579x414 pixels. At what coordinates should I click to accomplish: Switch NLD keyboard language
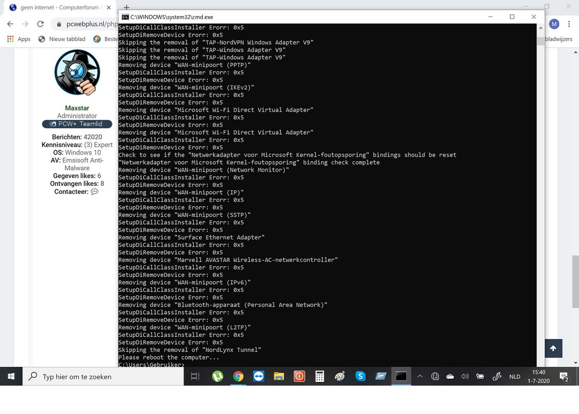(515, 376)
